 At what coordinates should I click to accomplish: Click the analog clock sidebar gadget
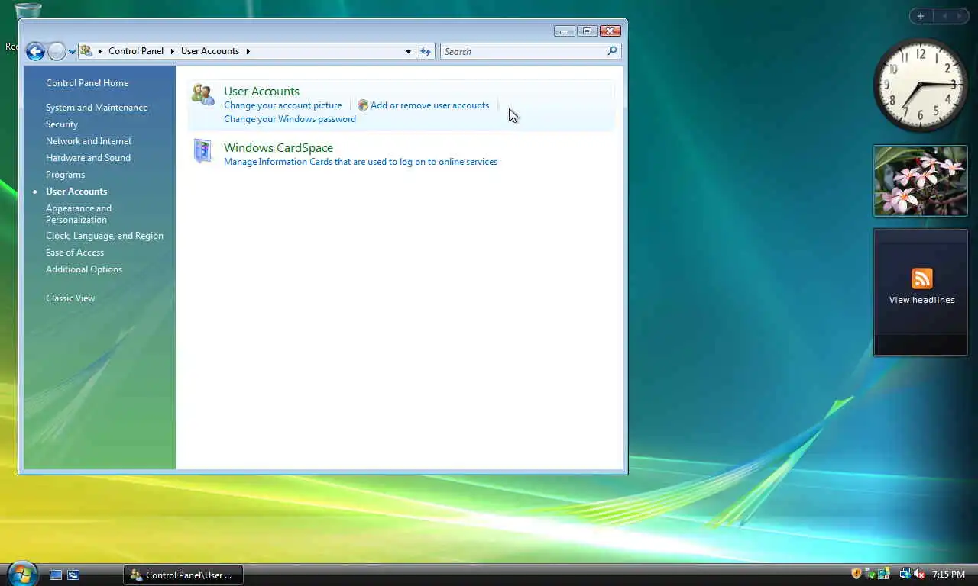(920, 85)
